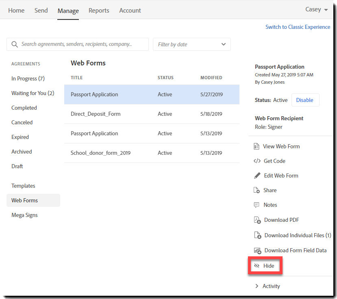Click the Notes speech bubble icon
The height and width of the screenshot is (299, 337).
pyautogui.click(x=257, y=205)
